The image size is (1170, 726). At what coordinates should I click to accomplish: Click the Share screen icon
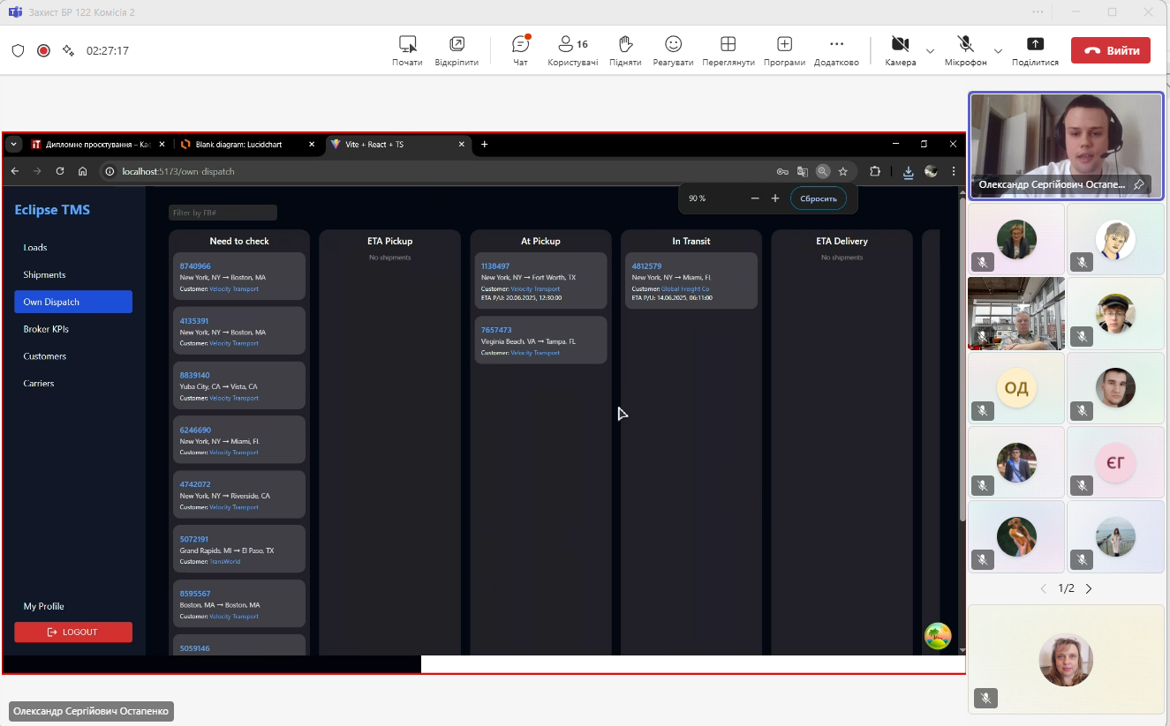1035,50
